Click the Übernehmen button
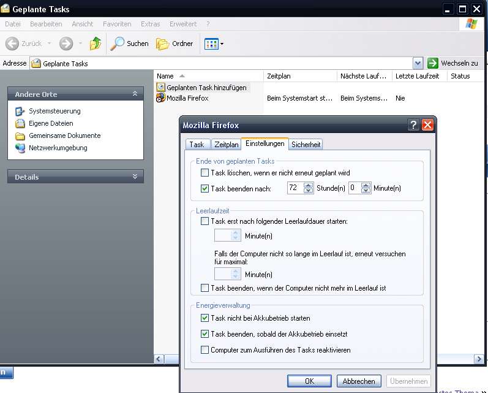This screenshot has height=393, width=488. point(408,381)
